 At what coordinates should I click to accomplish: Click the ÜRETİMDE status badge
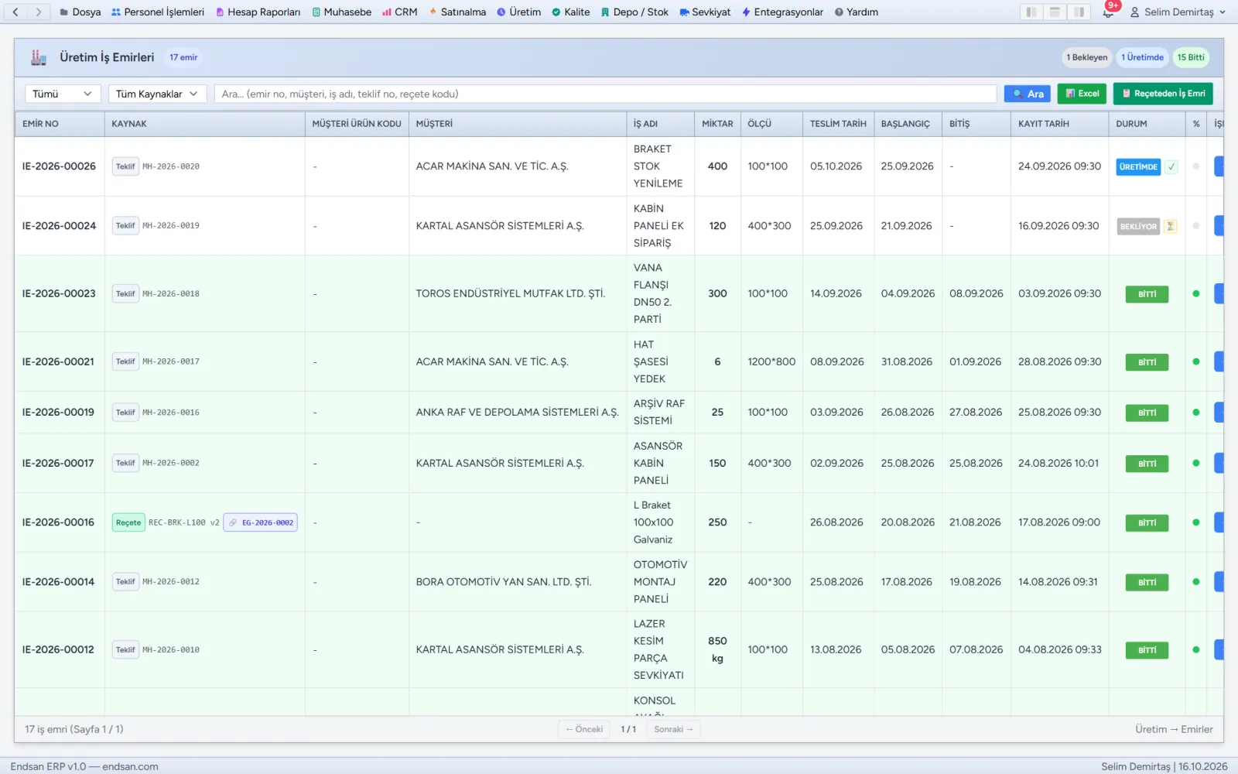pyautogui.click(x=1138, y=166)
